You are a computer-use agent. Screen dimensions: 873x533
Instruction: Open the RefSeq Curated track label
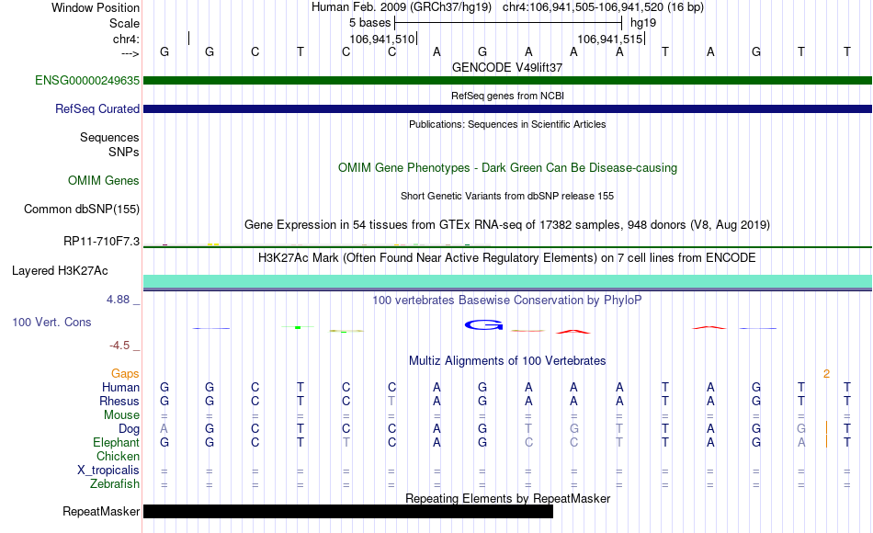pyautogui.click(x=96, y=109)
